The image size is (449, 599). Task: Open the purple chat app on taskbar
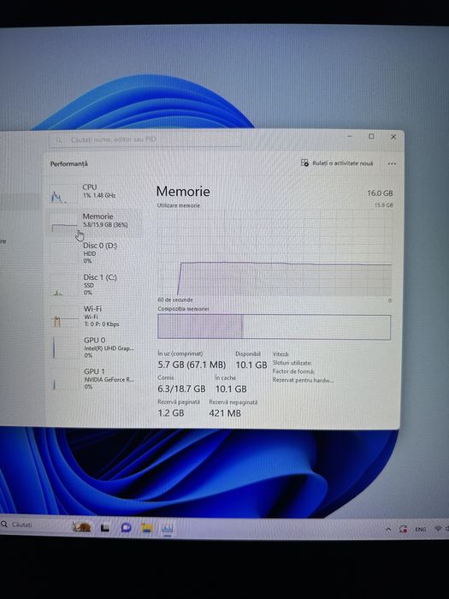pyautogui.click(x=126, y=528)
